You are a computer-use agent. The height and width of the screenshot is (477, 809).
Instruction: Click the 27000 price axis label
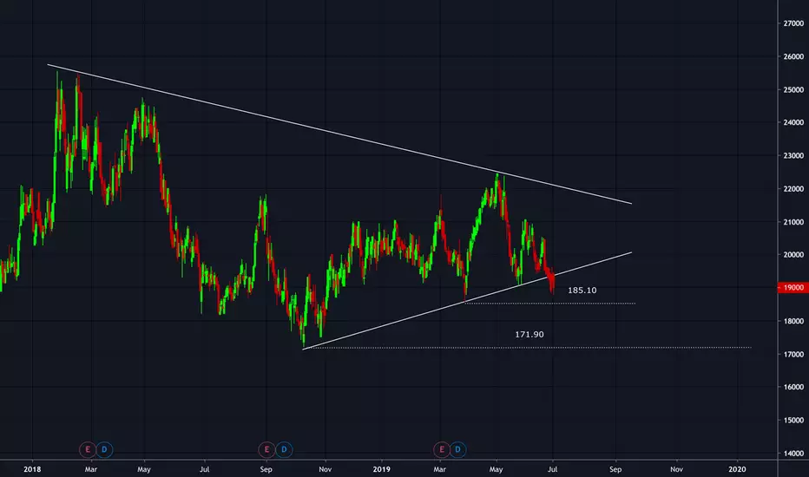793,23
